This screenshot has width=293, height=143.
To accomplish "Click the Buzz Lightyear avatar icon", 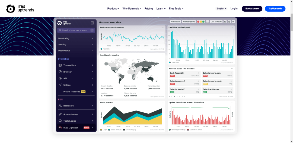I will pos(60,128).
